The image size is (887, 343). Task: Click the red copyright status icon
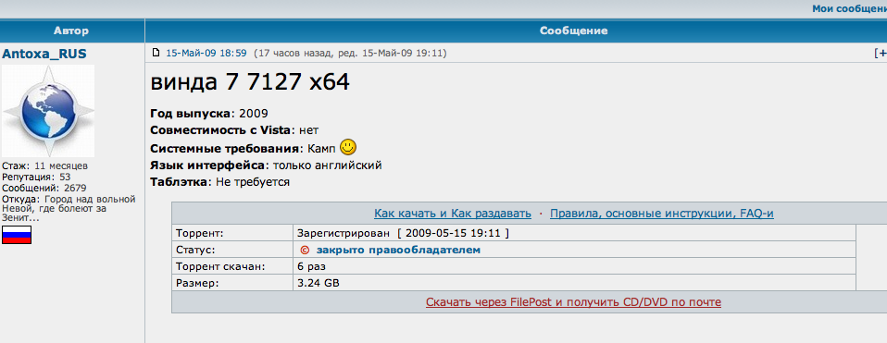tap(305, 250)
